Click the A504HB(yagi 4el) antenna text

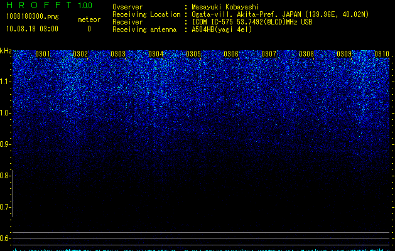coord(222,29)
